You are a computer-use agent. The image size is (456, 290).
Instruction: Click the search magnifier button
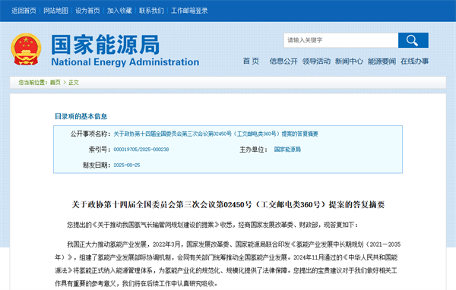point(413,40)
